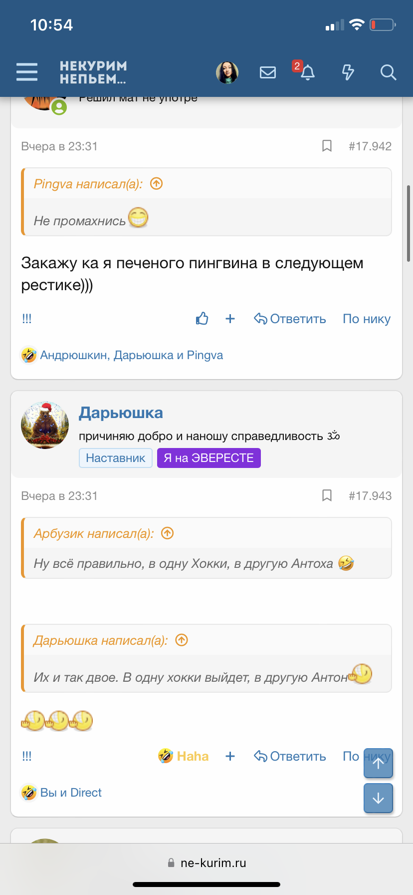Open reaction picker with the plus icon
413x895 pixels.
pyautogui.click(x=230, y=318)
